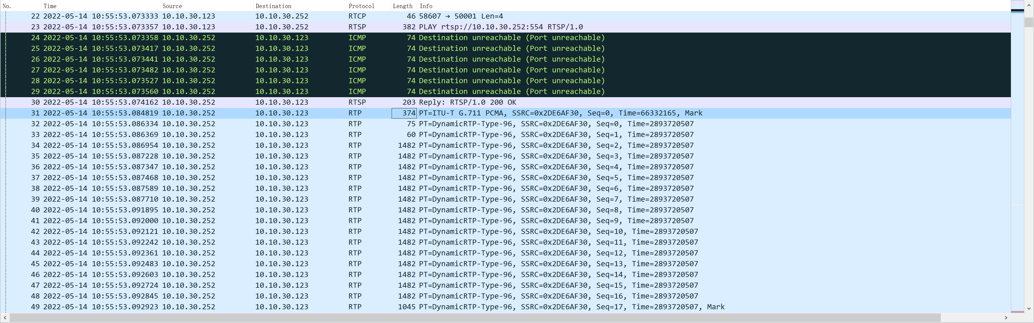Viewport: 1034px width, 323px height.
Task: Sort by the Length column header
Action: (403, 6)
